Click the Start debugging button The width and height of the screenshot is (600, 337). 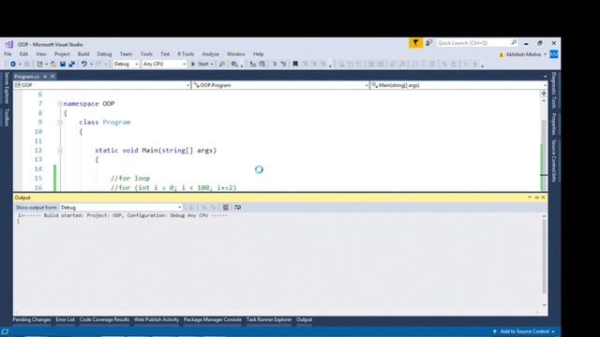click(x=200, y=65)
